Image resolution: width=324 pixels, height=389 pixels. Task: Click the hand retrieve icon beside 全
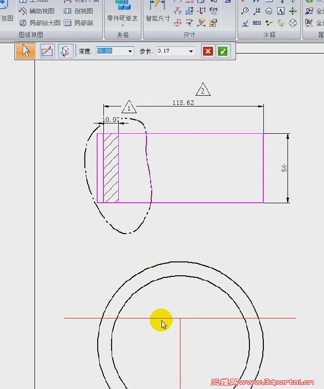point(309,11)
